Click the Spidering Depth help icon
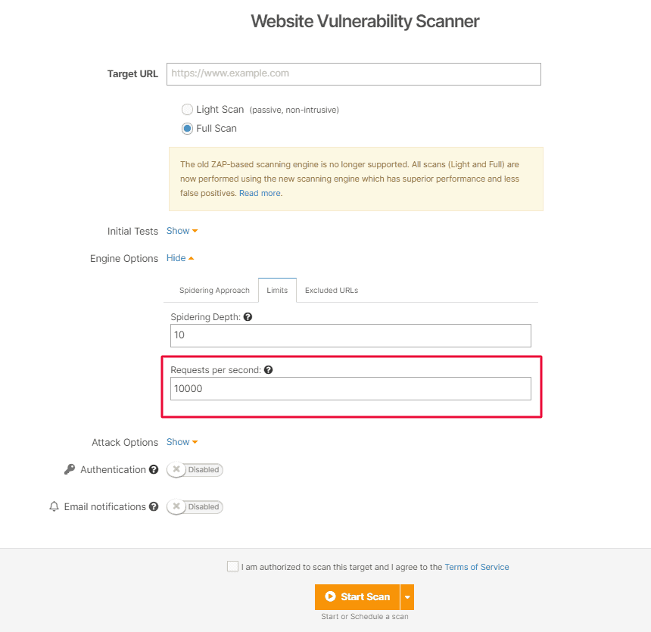651x632 pixels. coord(248,317)
